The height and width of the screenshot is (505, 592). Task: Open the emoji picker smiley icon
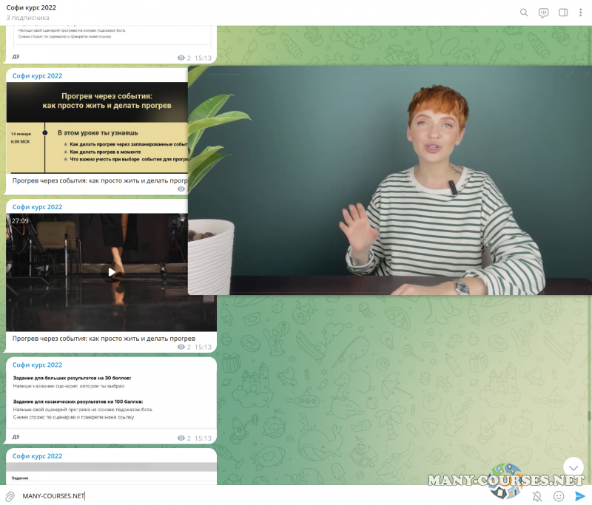(559, 496)
